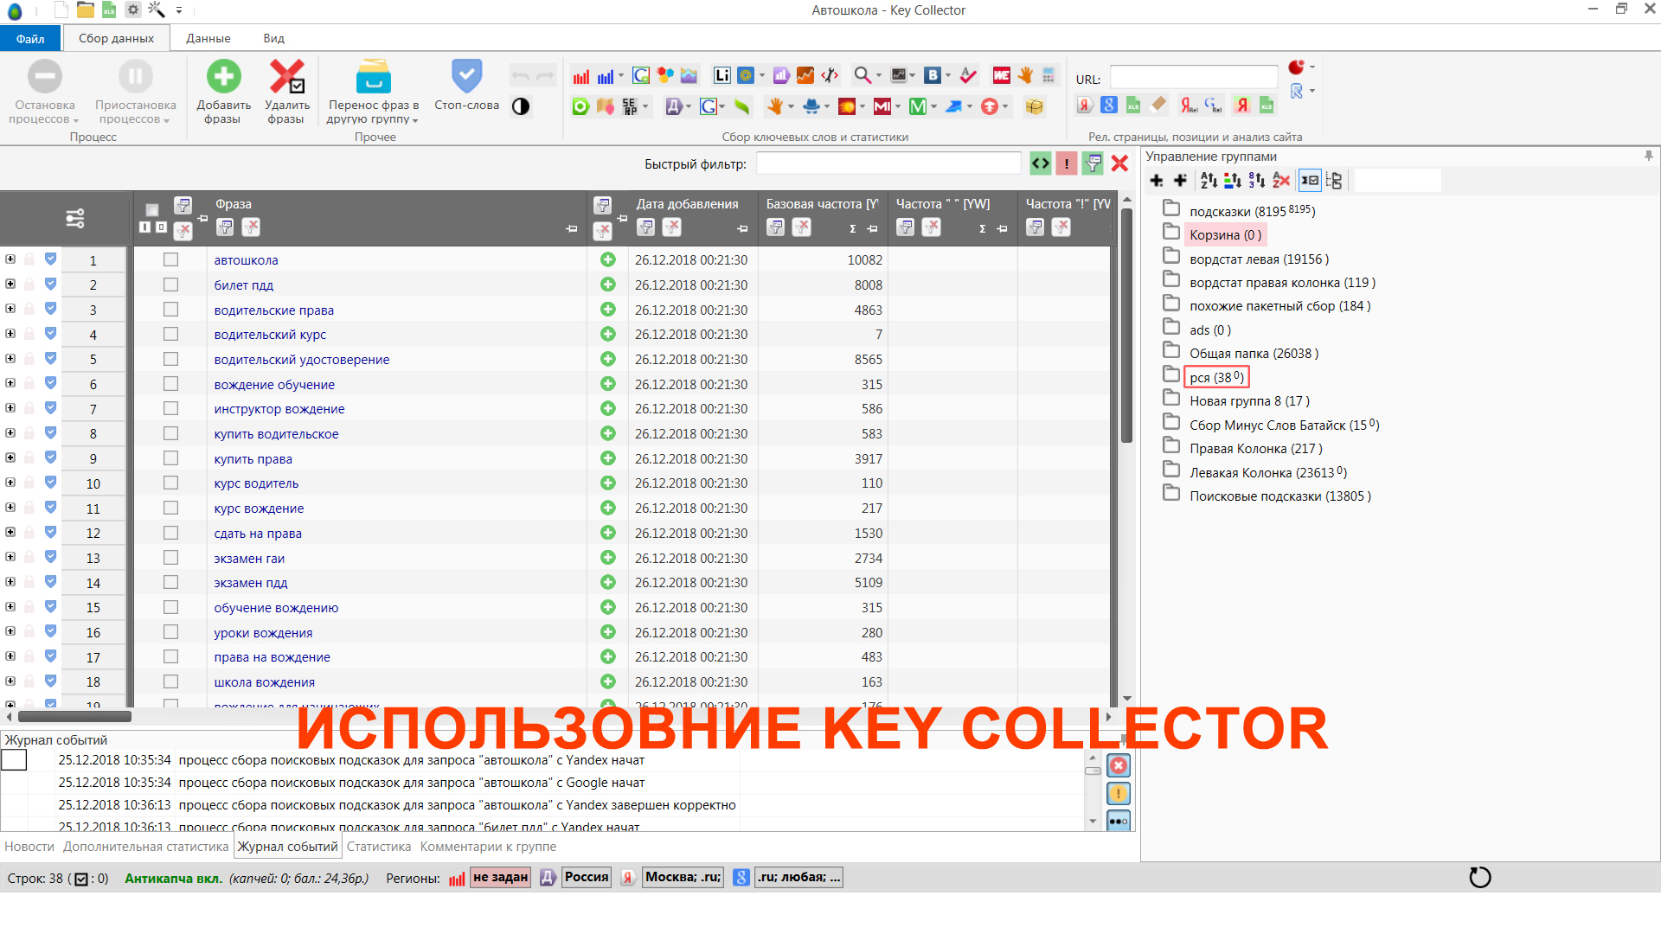The image size is (1661, 934).
Task: Click the green leaf icon in toolbar
Action: coord(741,106)
